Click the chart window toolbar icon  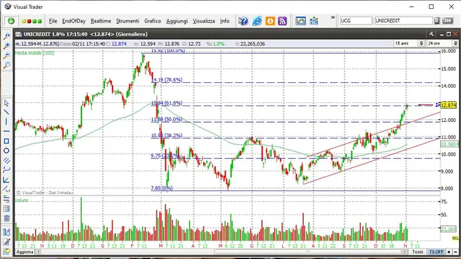coord(300,21)
